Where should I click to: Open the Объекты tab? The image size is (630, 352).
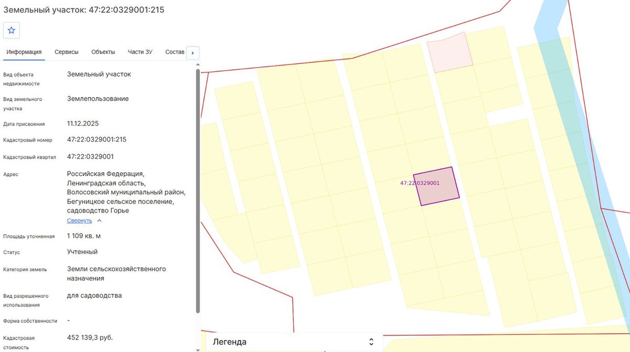click(103, 52)
